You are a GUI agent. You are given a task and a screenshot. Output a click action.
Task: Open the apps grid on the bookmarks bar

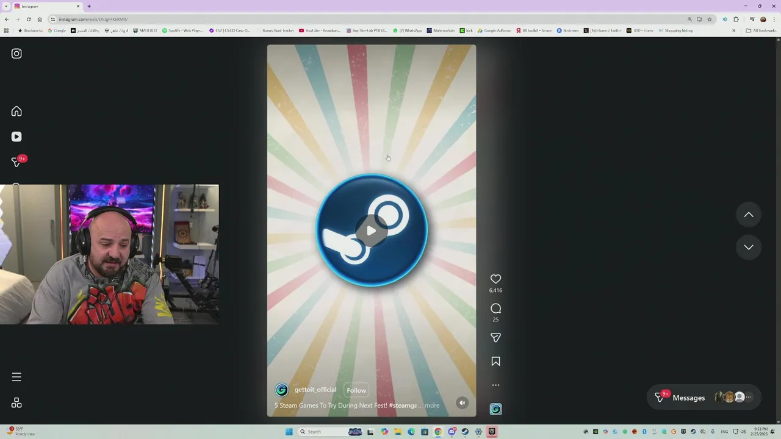click(6, 30)
